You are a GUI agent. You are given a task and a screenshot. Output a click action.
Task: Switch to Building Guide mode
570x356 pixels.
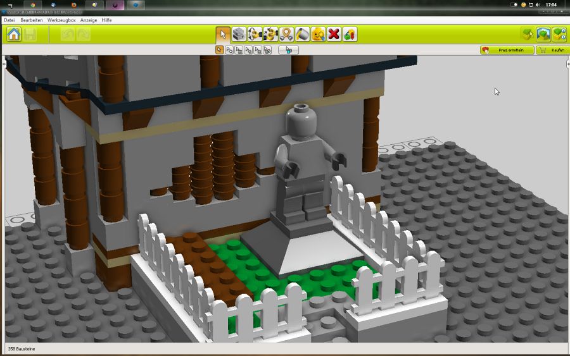(559, 34)
